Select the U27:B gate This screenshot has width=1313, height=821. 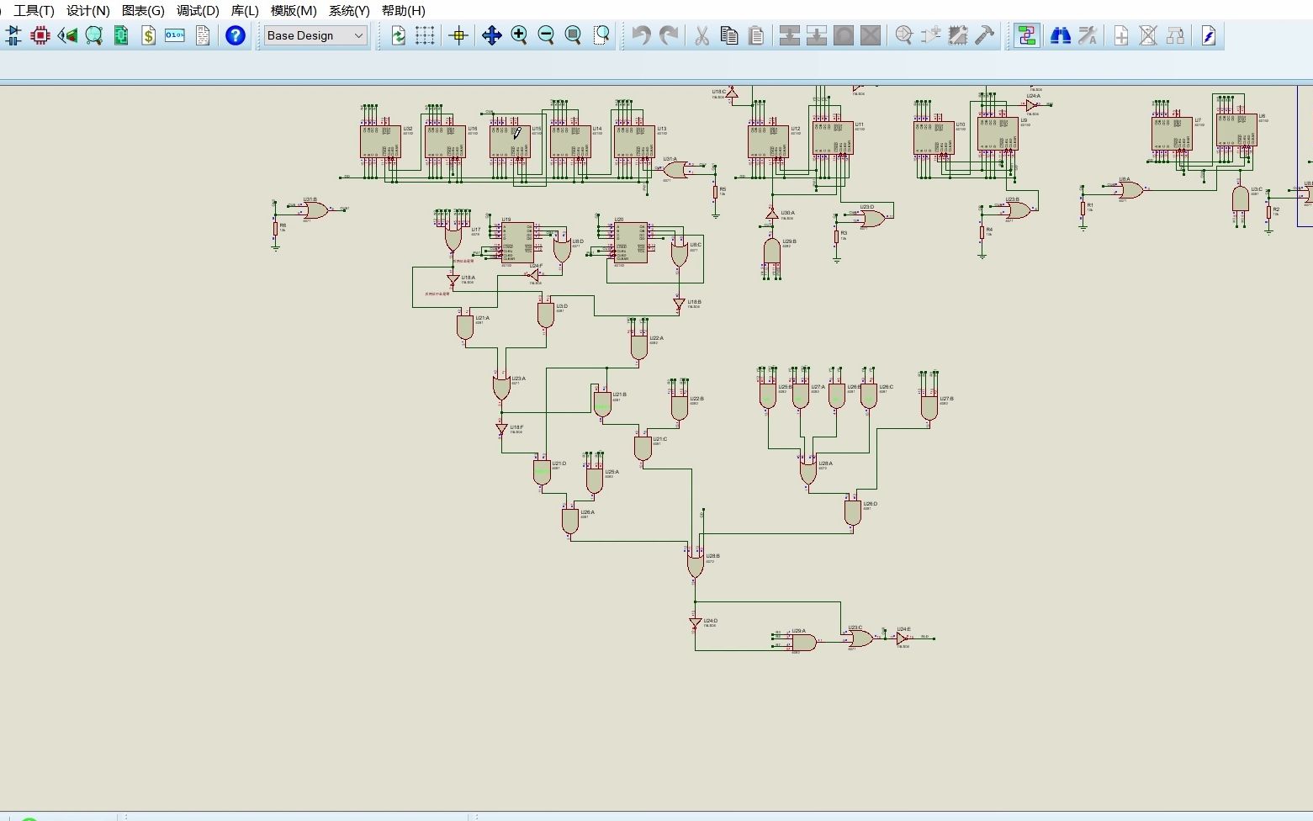pyautogui.click(x=929, y=406)
